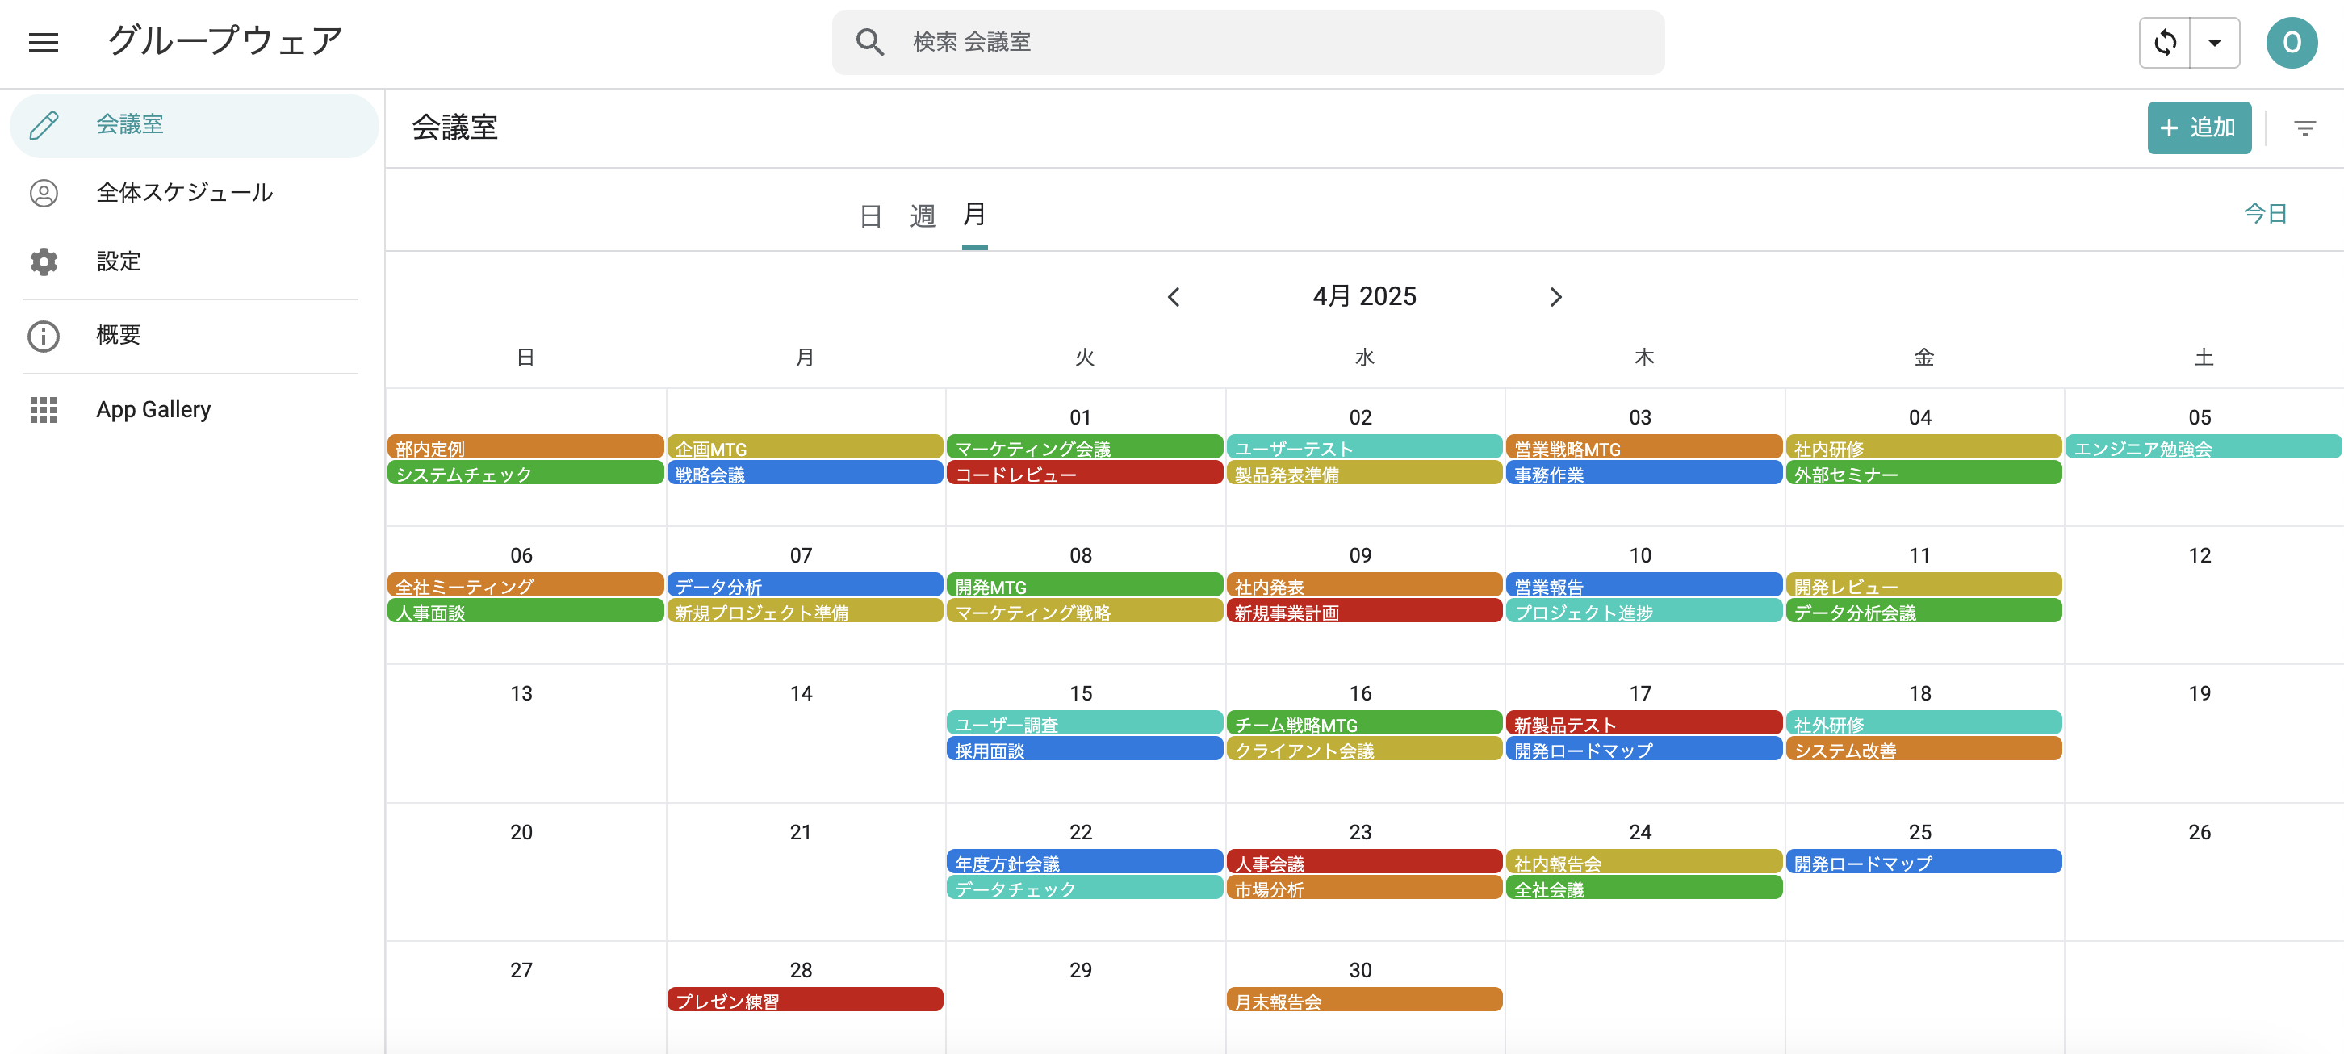Viewport: 2344px width, 1054px height.
Task: Focus the 検索 会議室 search field
Action: (1248, 43)
